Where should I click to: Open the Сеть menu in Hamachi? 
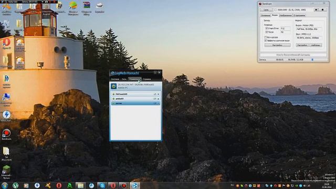[x=124, y=79]
